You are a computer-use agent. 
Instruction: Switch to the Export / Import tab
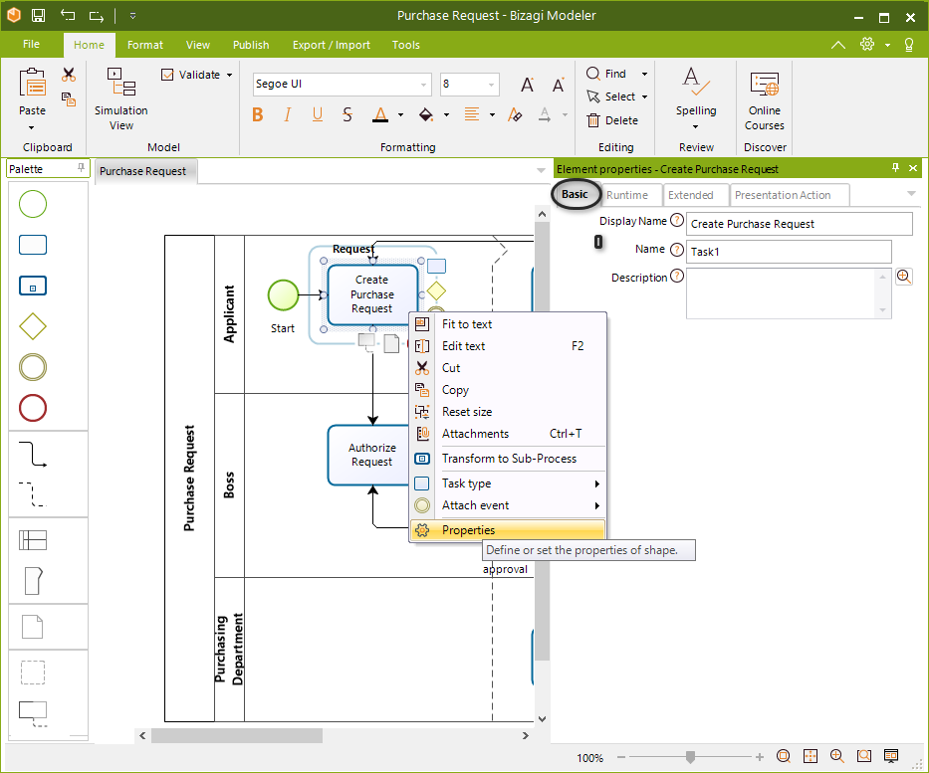[x=332, y=45]
